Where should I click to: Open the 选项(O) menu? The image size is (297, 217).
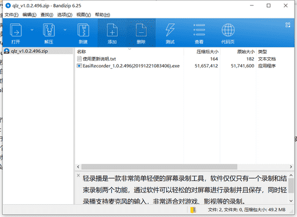point(65,15)
